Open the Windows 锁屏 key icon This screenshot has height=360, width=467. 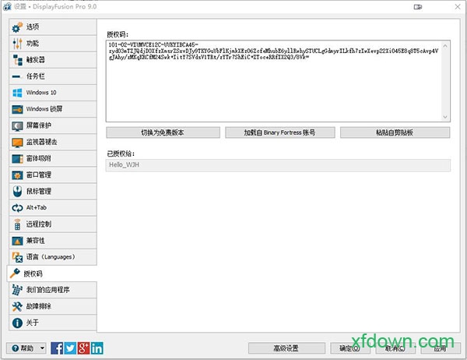(17, 109)
